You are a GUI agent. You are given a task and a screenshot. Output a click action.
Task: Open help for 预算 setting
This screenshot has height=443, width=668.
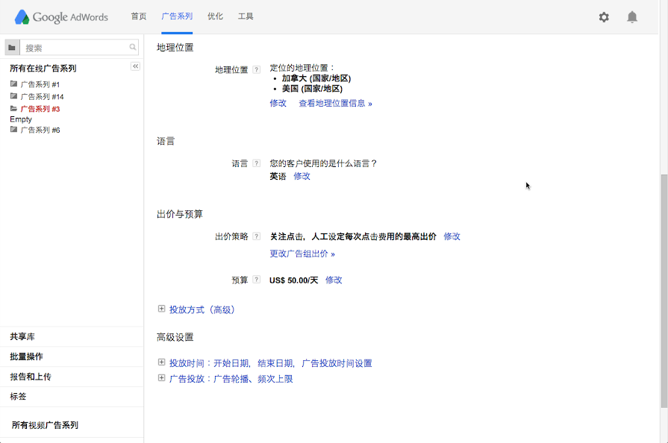coord(257,280)
